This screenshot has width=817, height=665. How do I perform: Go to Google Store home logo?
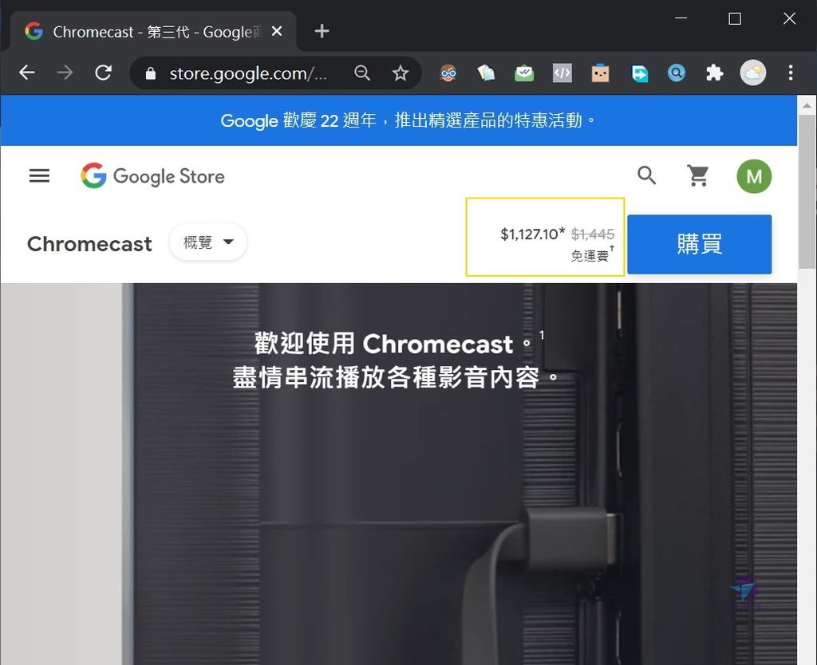pyautogui.click(x=152, y=176)
